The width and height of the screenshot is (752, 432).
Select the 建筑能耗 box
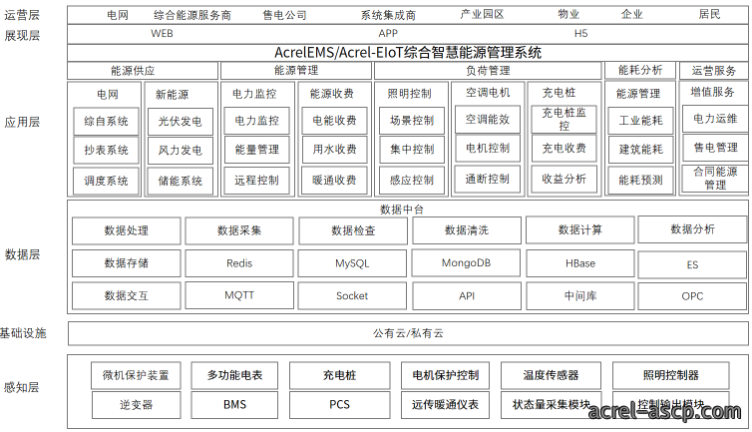coord(640,150)
